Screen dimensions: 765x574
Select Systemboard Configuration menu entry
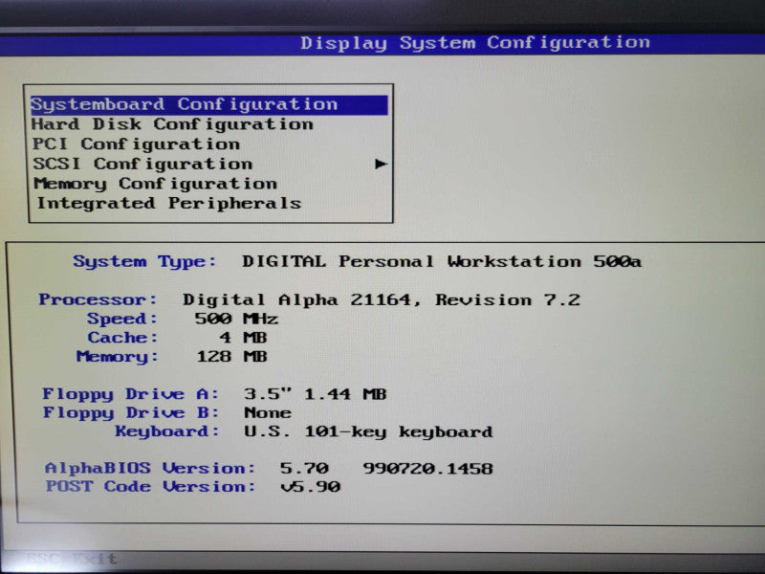point(209,105)
